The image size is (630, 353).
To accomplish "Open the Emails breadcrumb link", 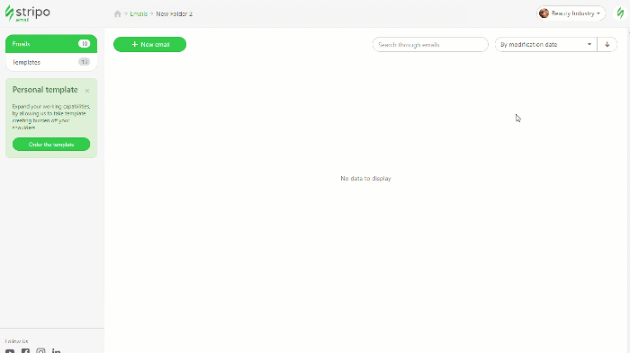I will coord(139,14).
